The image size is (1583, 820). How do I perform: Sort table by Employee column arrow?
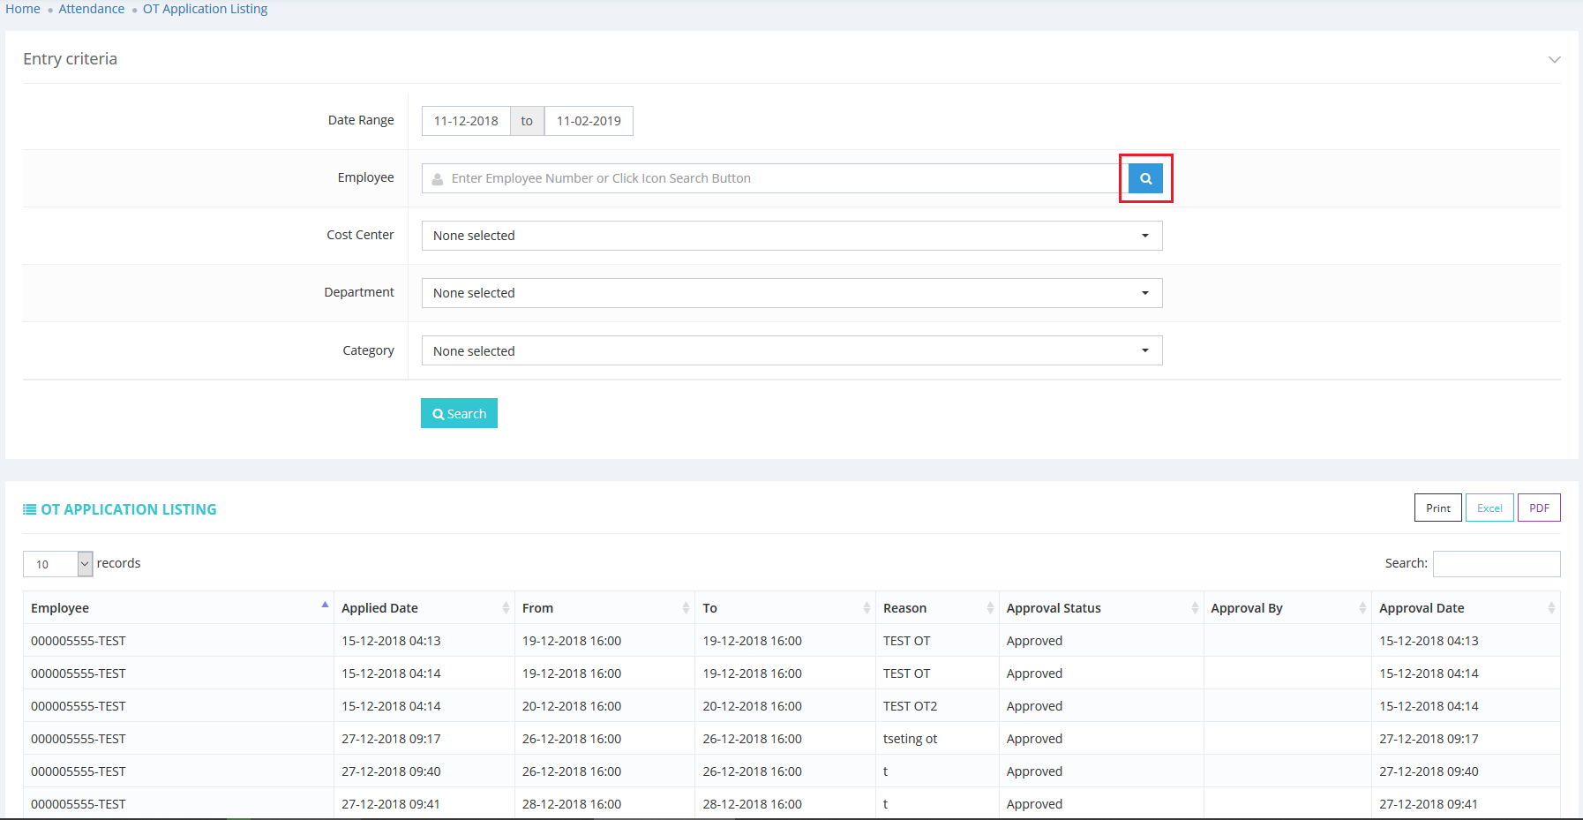point(325,606)
